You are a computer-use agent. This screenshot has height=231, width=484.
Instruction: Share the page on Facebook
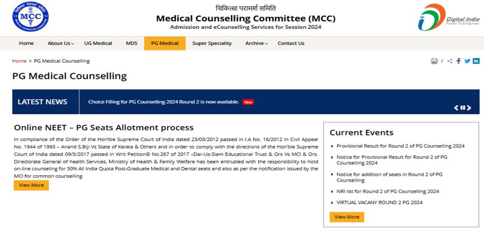[459, 61]
